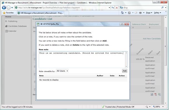Select the HR Manager e-Recruitment browser tab
Viewport: 169px width, 110px height.
pos(41,13)
